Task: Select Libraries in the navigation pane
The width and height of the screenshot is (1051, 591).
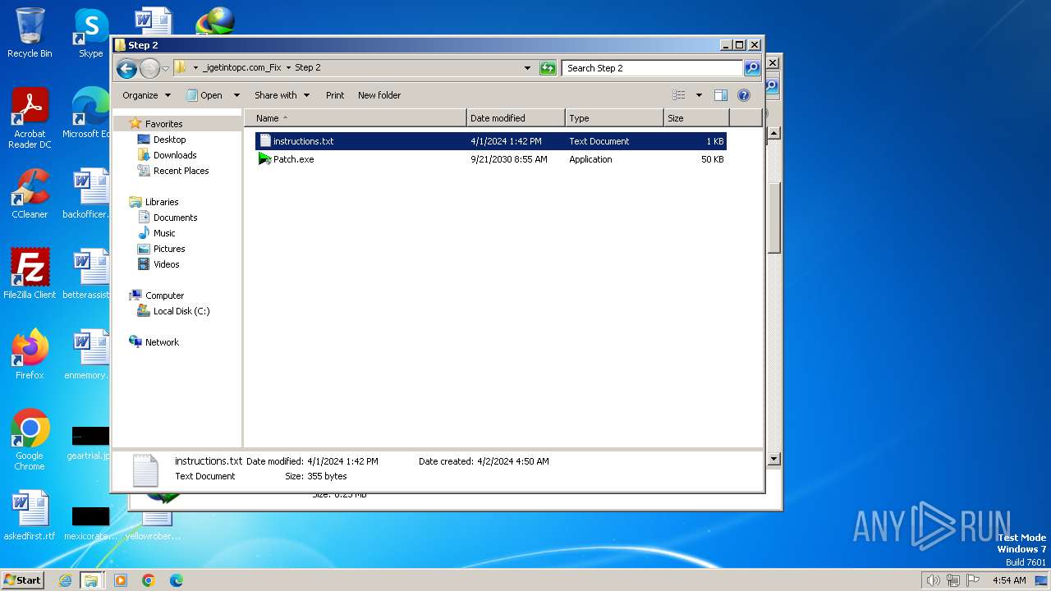Action: point(162,202)
